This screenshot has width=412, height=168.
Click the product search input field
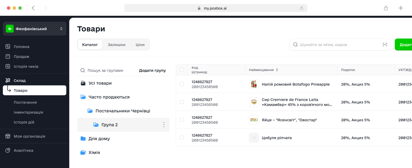(x=340, y=45)
